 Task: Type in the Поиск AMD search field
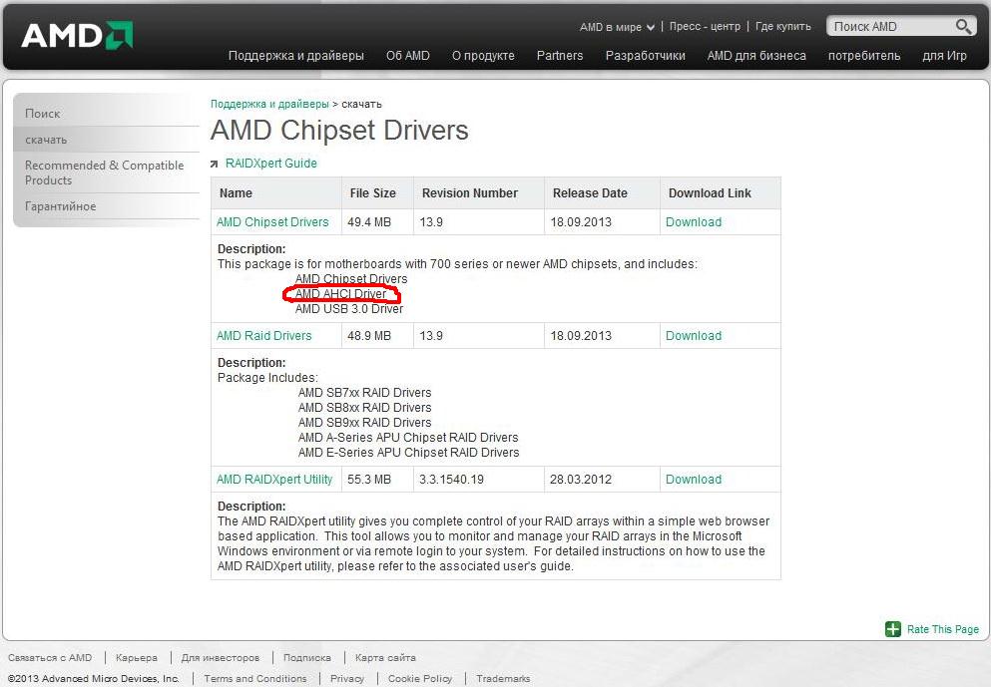pyautogui.click(x=890, y=27)
